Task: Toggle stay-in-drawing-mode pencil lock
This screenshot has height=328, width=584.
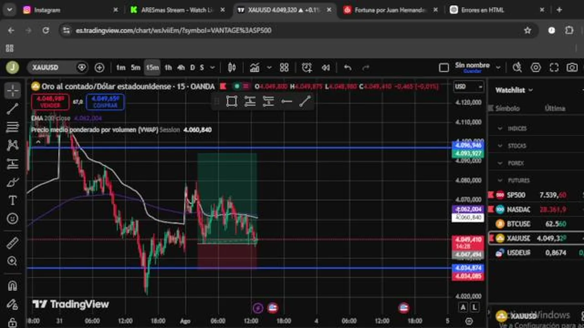Action: click(12, 304)
